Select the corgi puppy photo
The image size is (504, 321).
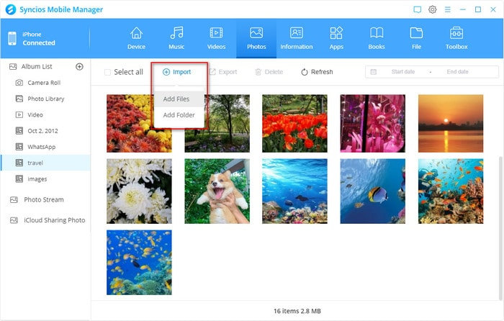coord(217,191)
